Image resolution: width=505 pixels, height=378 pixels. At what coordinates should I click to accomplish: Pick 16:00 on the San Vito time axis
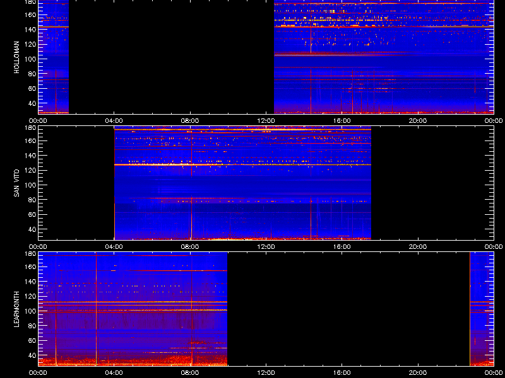pyautogui.click(x=342, y=247)
